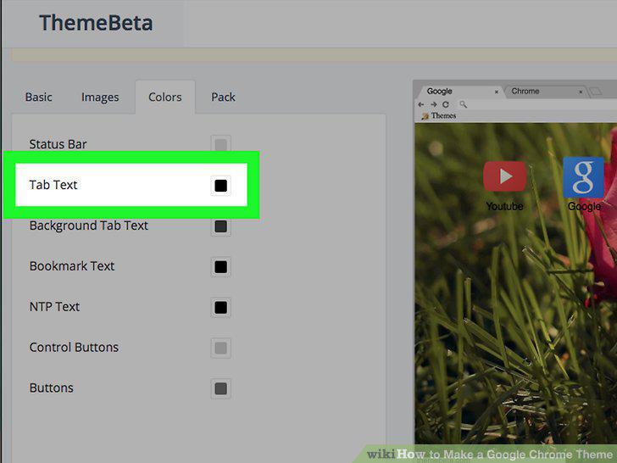Open the Pack tab
This screenshot has width=617, height=463.
(223, 97)
